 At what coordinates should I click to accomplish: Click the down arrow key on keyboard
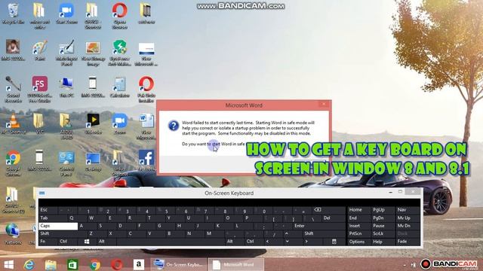[293, 242]
